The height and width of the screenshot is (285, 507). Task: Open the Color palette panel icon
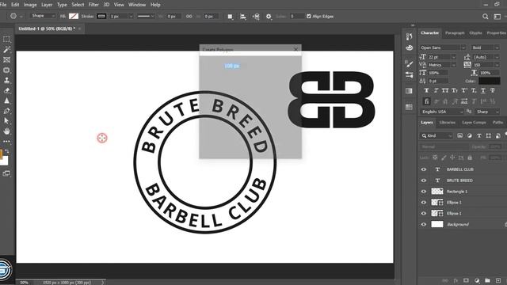tap(409, 47)
